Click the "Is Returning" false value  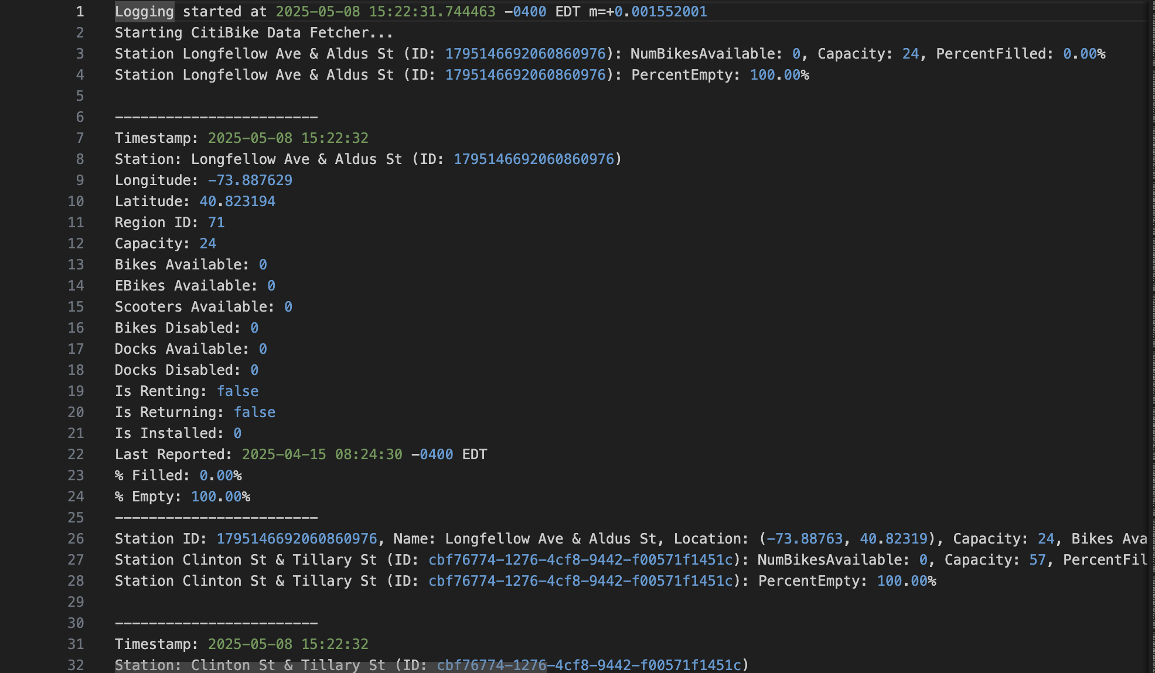point(254,412)
